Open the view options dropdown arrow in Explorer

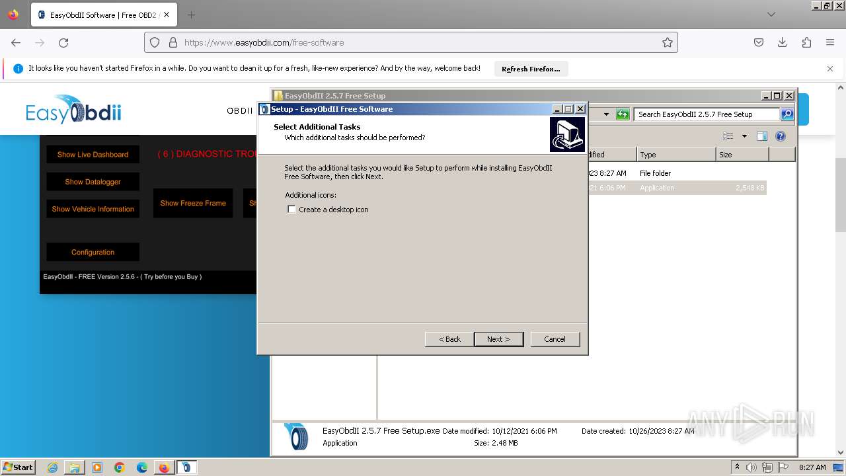tap(744, 136)
